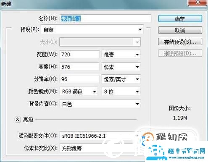Open the 像素/英寸 resolution unit dropdown
The image size is (208, 162).
click(121, 79)
